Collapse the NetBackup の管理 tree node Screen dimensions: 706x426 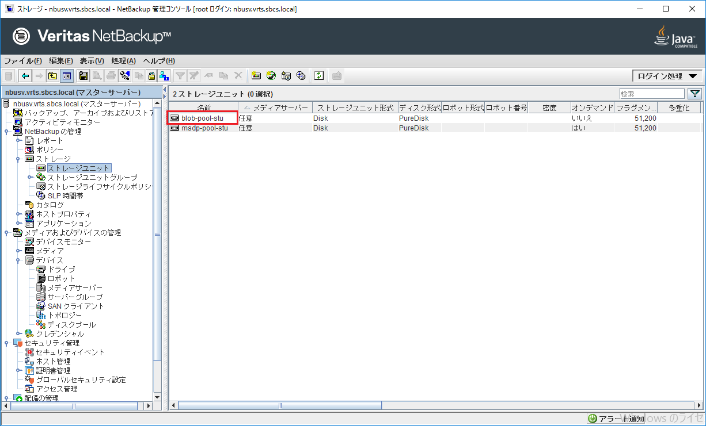[x=6, y=132]
